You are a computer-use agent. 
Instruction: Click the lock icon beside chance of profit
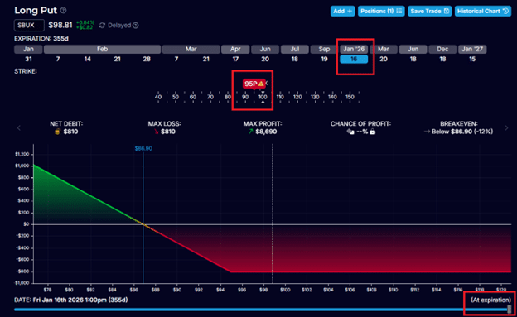(372, 132)
